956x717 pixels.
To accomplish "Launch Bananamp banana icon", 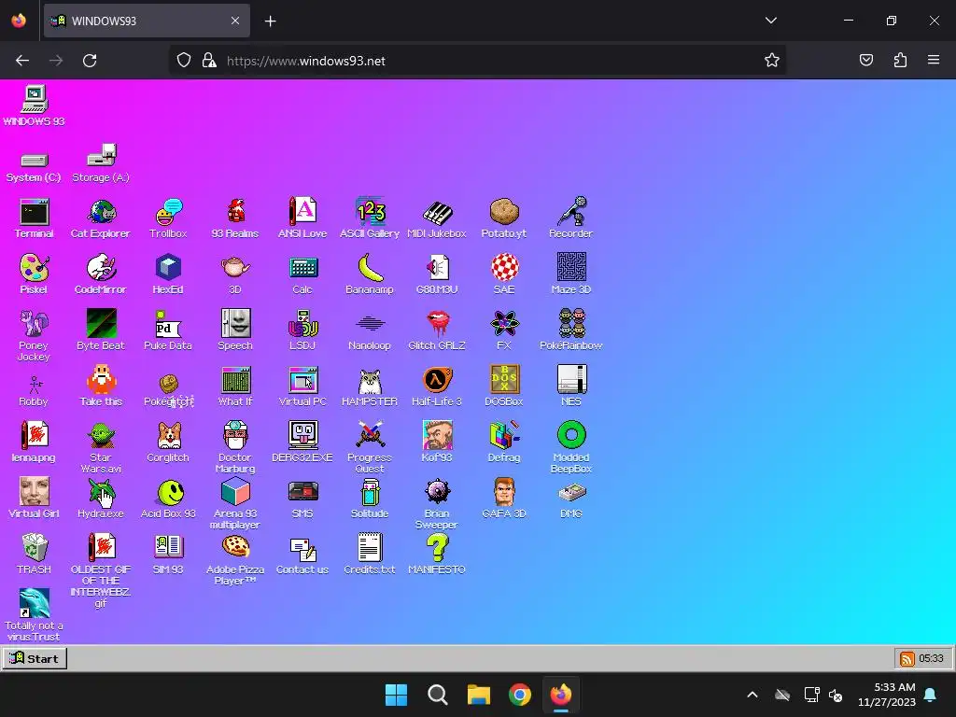I will [370, 274].
